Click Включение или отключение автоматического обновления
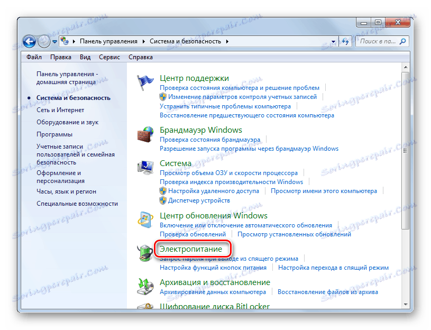This screenshot has height=330, width=431. (x=246, y=225)
